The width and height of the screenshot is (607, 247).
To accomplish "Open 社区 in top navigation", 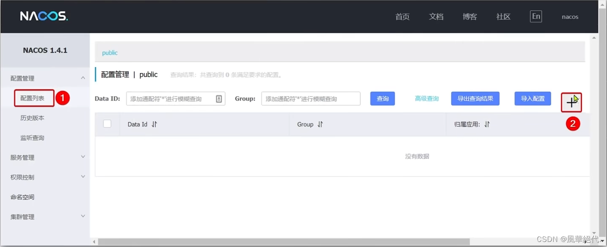I will coord(503,17).
